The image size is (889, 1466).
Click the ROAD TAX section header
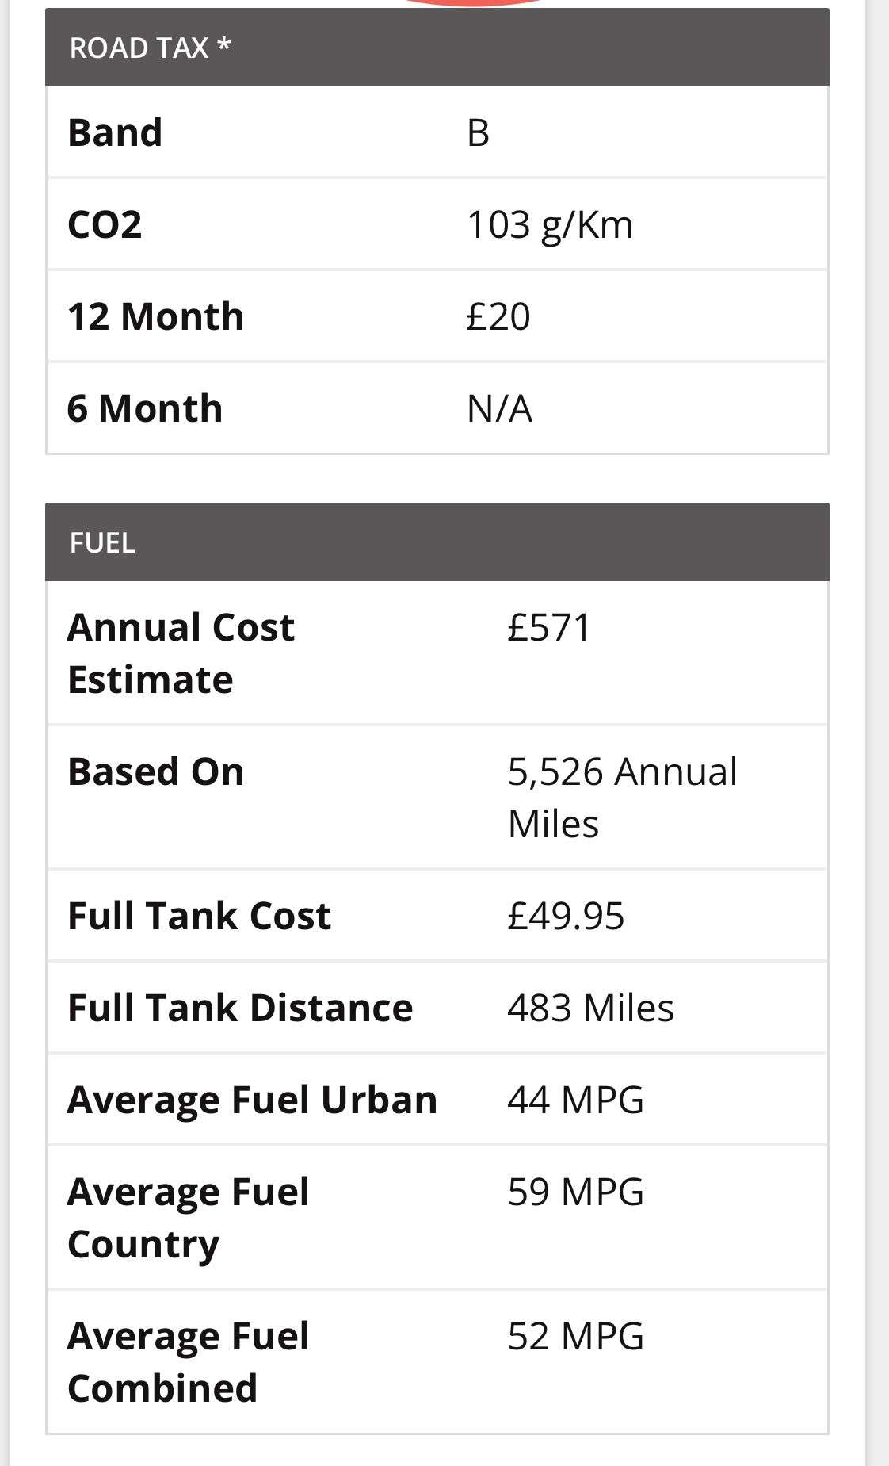150,48
